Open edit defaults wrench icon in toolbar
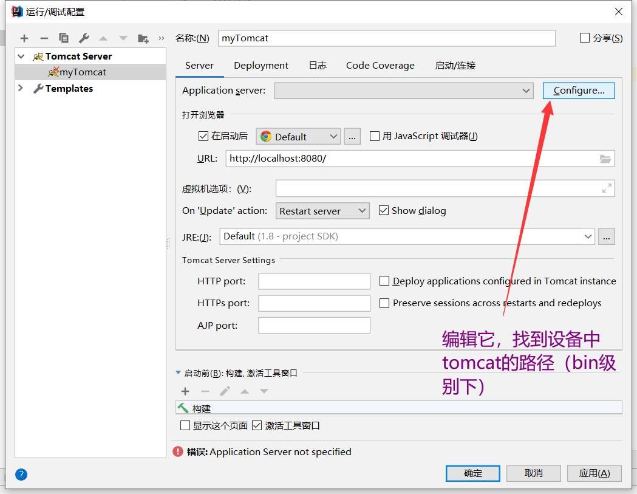This screenshot has width=637, height=494. tap(84, 38)
